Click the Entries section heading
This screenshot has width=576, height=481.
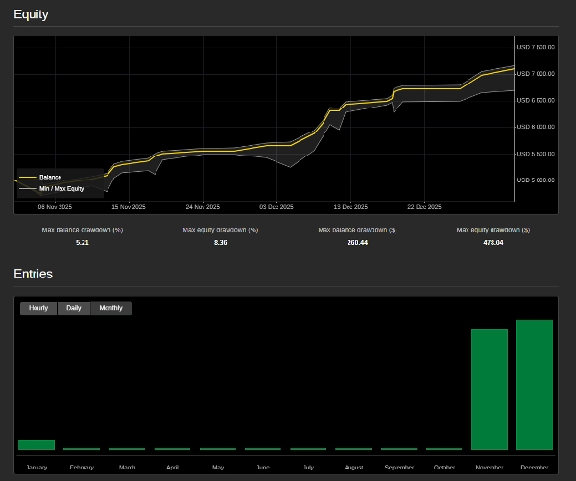[x=33, y=274]
